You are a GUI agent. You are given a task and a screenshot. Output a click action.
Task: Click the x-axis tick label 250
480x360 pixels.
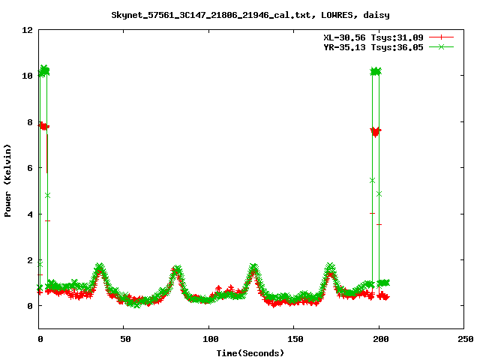pyautogui.click(x=465, y=339)
